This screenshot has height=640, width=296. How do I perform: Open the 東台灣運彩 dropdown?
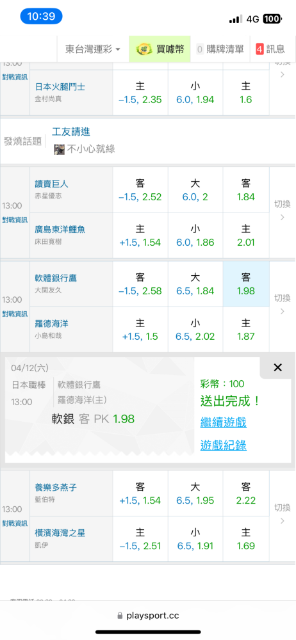[x=93, y=49]
